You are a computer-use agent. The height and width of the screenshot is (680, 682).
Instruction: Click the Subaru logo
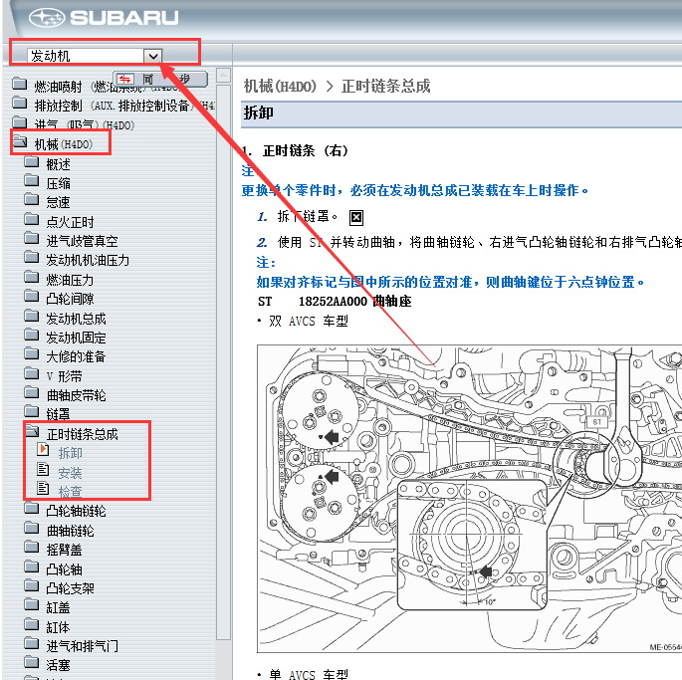(x=104, y=18)
